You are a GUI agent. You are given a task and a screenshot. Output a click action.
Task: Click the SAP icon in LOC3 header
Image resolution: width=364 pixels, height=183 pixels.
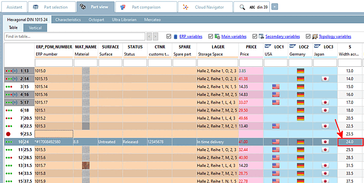coord(317,46)
